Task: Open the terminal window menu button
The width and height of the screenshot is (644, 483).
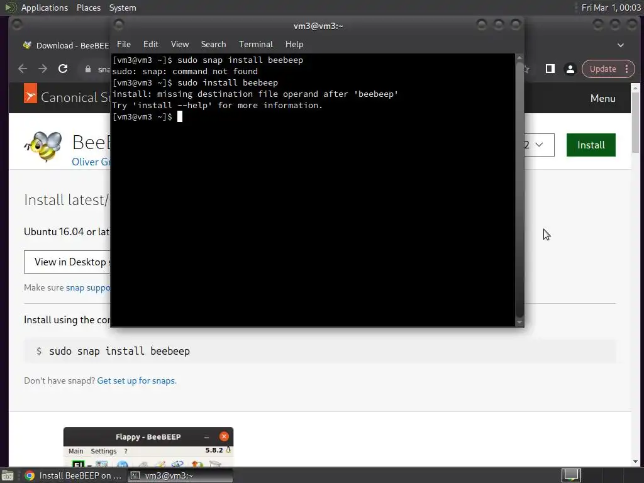Action: point(119,25)
